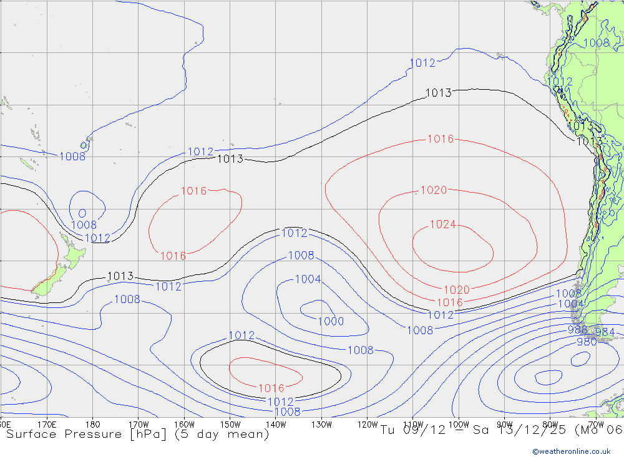
Task: Click the 160W longitude axis label
Action: (184, 425)
